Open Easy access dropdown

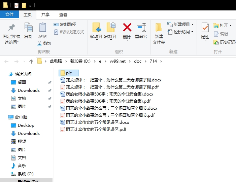(x=180, y=32)
